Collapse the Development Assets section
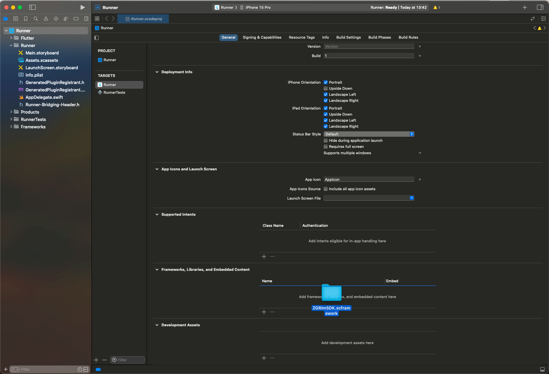 (x=157, y=325)
